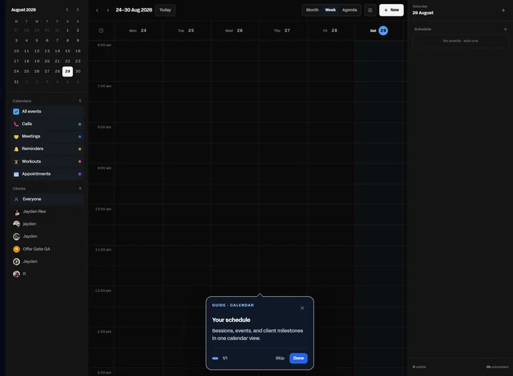The width and height of the screenshot is (513, 376).
Task: Toggle the Workouts calendar filter
Action: tap(48, 161)
